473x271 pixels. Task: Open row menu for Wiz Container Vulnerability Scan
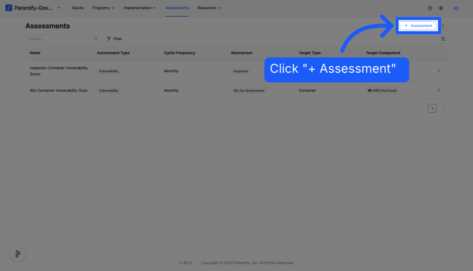pyautogui.click(x=438, y=91)
